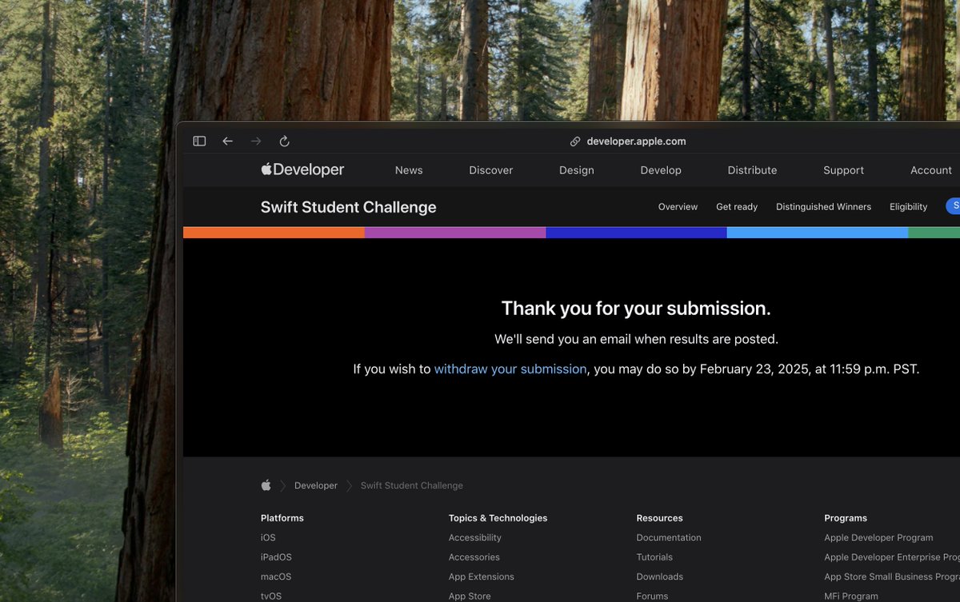This screenshot has height=602, width=960.
Task: Open the tvOS platform link
Action: click(x=271, y=596)
